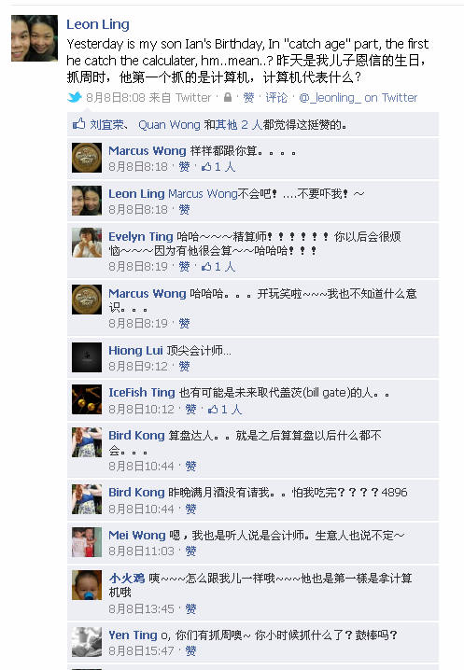Open Quan Wong's profile from likes

[x=169, y=125]
